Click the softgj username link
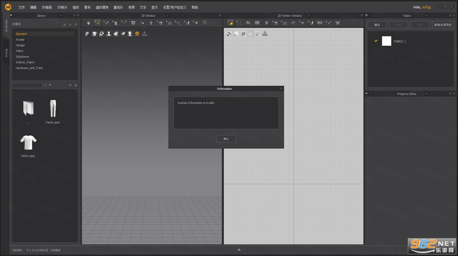 [x=427, y=7]
